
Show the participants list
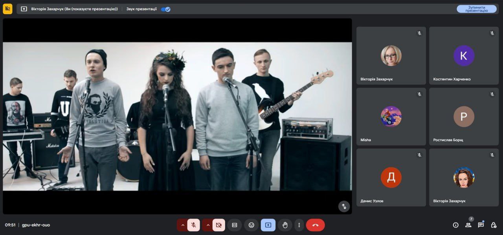tap(468, 225)
